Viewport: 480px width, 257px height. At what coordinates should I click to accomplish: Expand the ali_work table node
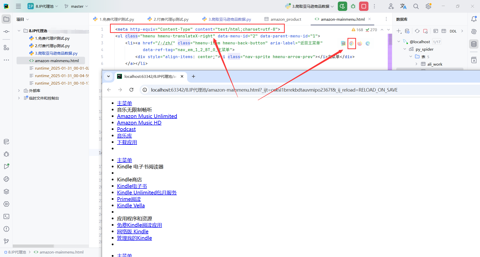click(416, 64)
